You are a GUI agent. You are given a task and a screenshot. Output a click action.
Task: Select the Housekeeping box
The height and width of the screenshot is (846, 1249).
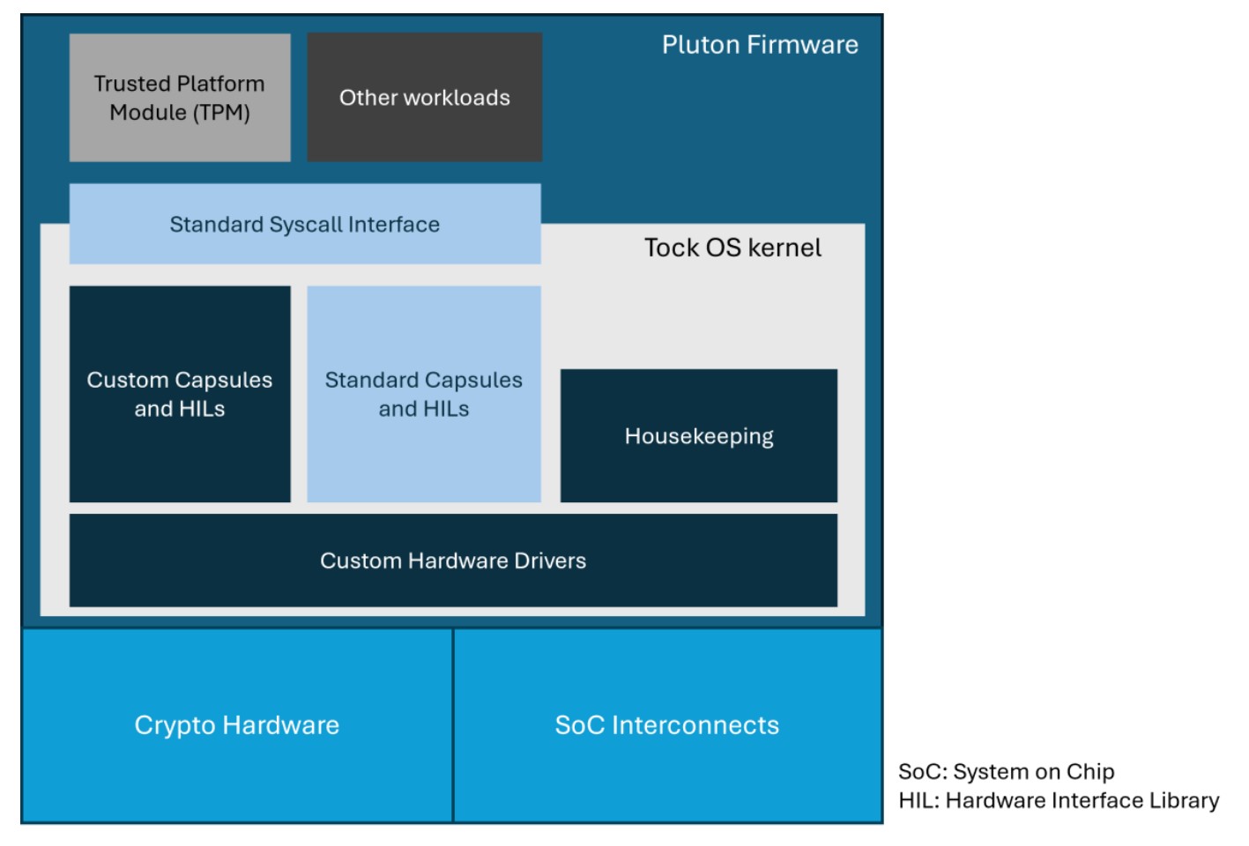[x=698, y=436]
